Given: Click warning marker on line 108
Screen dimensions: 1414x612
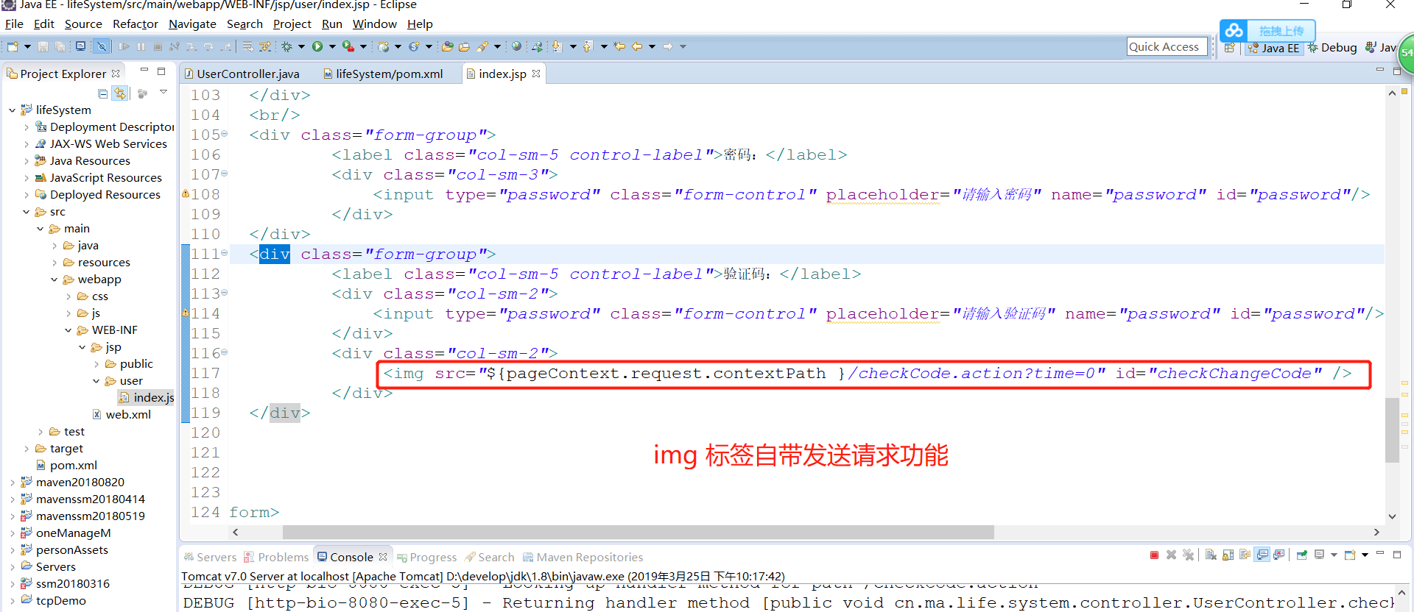Looking at the screenshot, I should 186,194.
